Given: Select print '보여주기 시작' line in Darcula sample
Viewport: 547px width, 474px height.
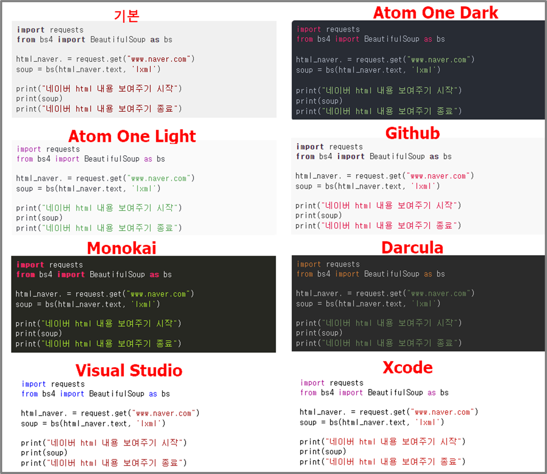Looking at the screenshot, I should coord(379,323).
